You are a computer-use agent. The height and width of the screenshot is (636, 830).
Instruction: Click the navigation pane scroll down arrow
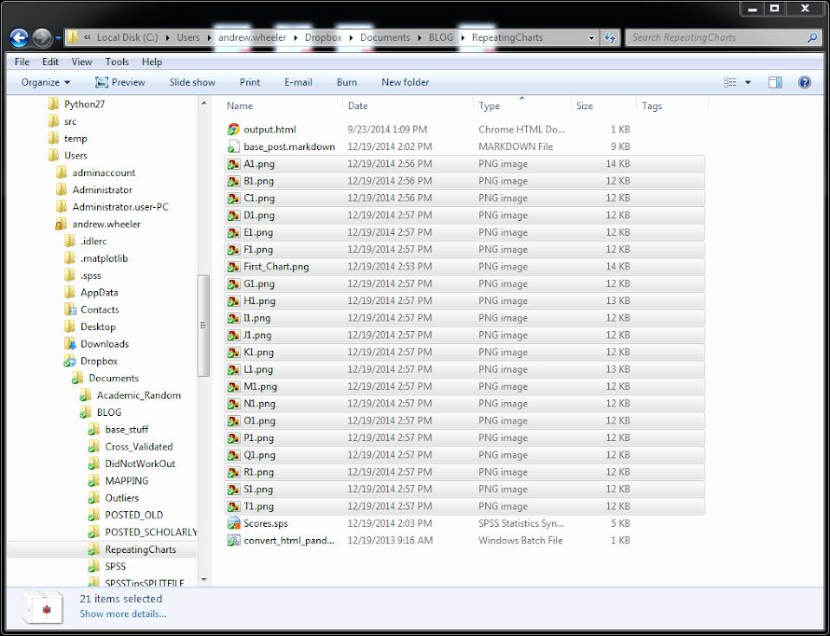(204, 580)
